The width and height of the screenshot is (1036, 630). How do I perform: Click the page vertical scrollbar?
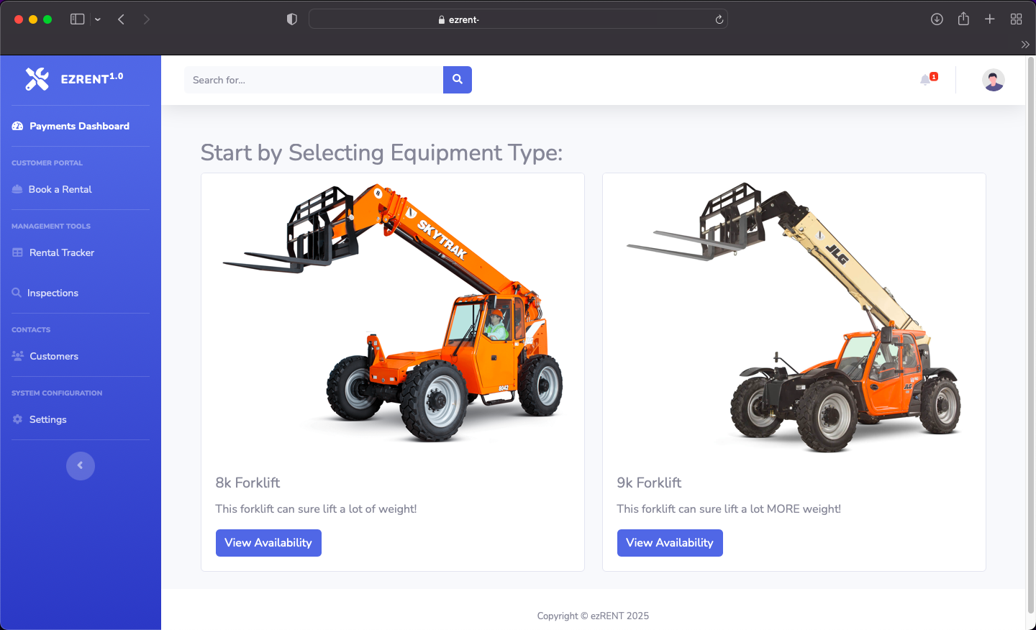(x=1030, y=334)
